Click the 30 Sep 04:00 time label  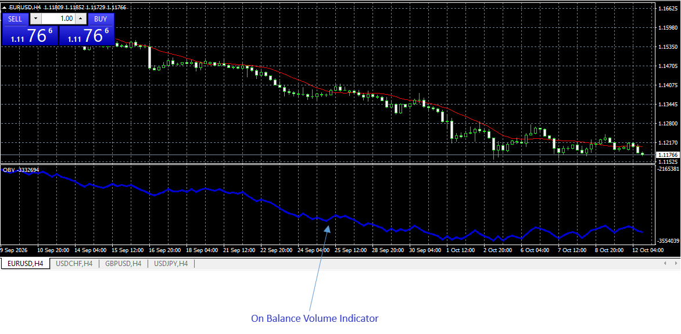coord(425,250)
